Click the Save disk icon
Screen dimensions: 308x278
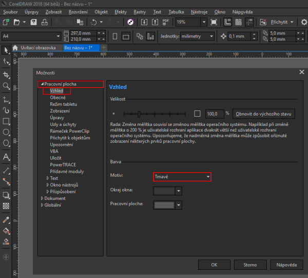point(33,22)
